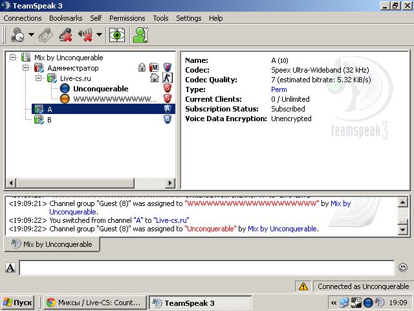Click the Steam tray icon

pos(356,303)
